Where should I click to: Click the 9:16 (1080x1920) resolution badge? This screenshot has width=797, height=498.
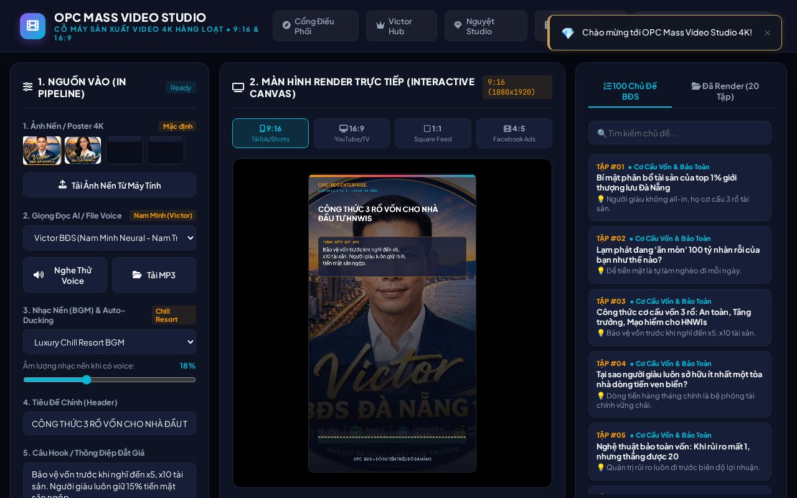[x=517, y=87]
